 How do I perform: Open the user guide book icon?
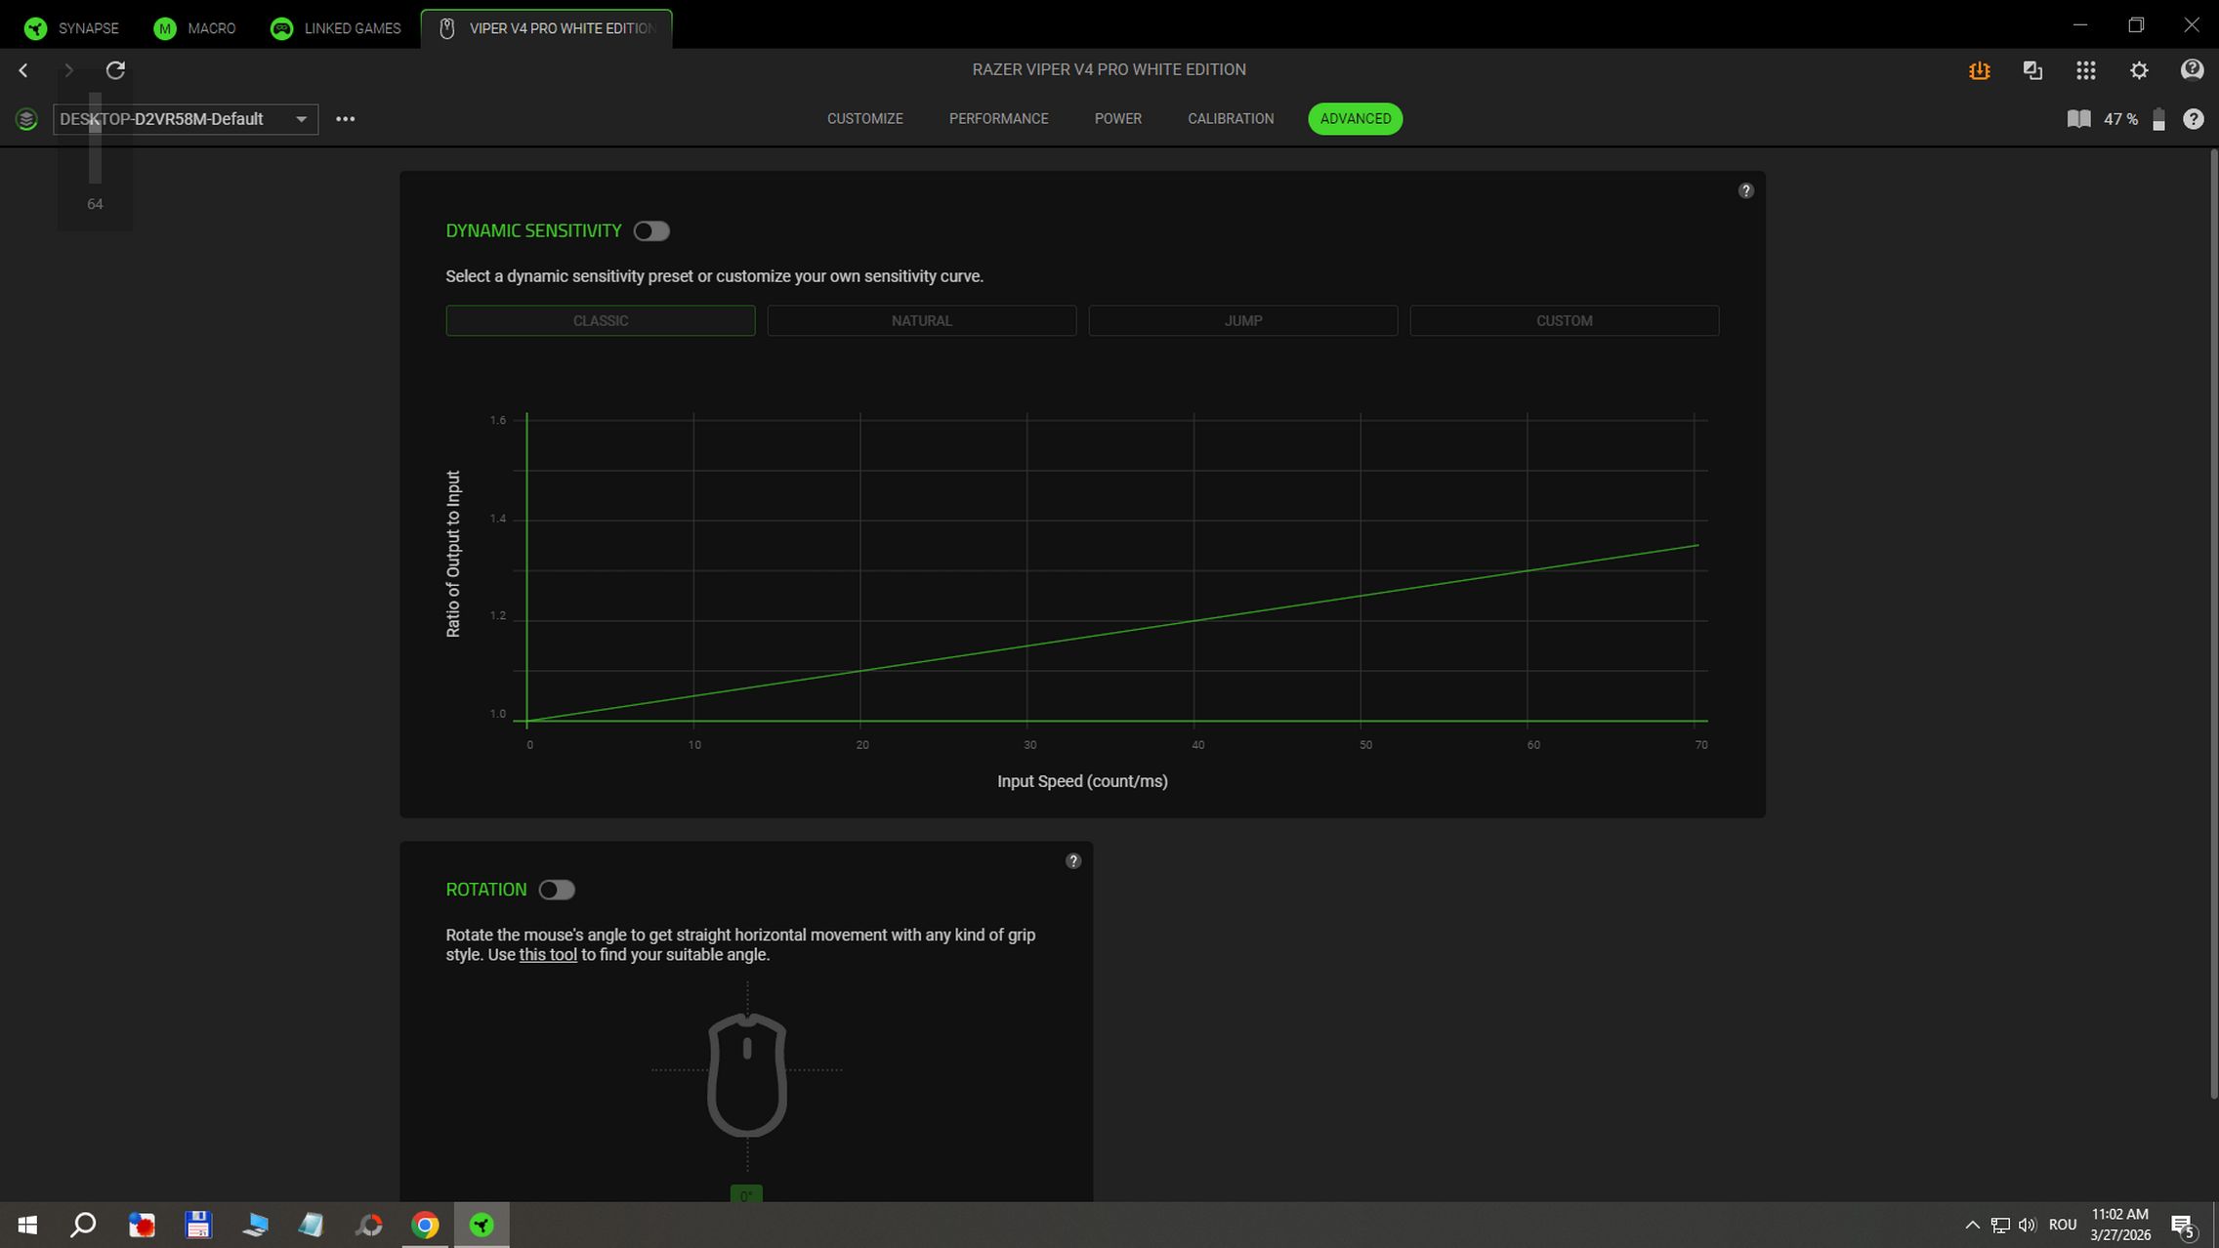(2078, 119)
